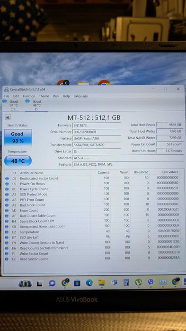Viewport: 186px width, 331px height.
Task: Select the Temperature attribute row text
Action: 29,232
